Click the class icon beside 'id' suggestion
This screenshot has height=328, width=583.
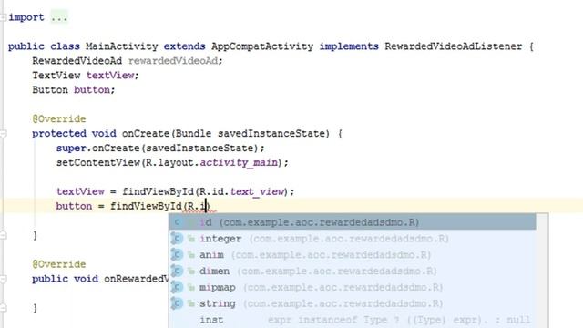click(x=177, y=222)
